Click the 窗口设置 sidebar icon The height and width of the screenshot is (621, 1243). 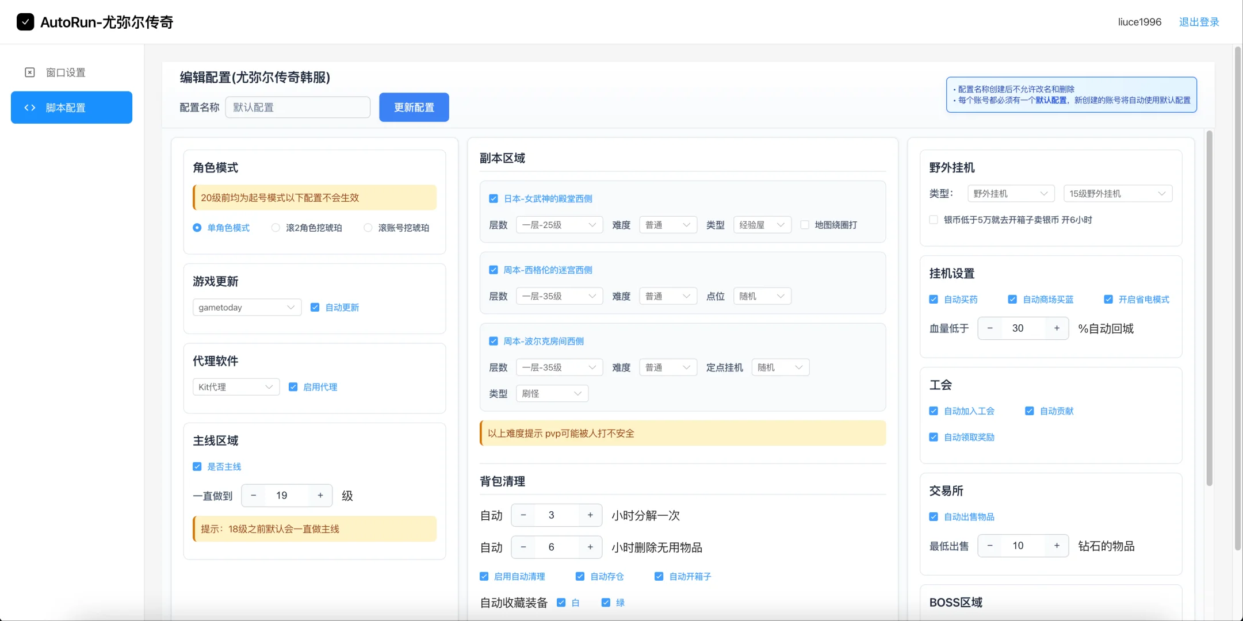click(x=30, y=72)
